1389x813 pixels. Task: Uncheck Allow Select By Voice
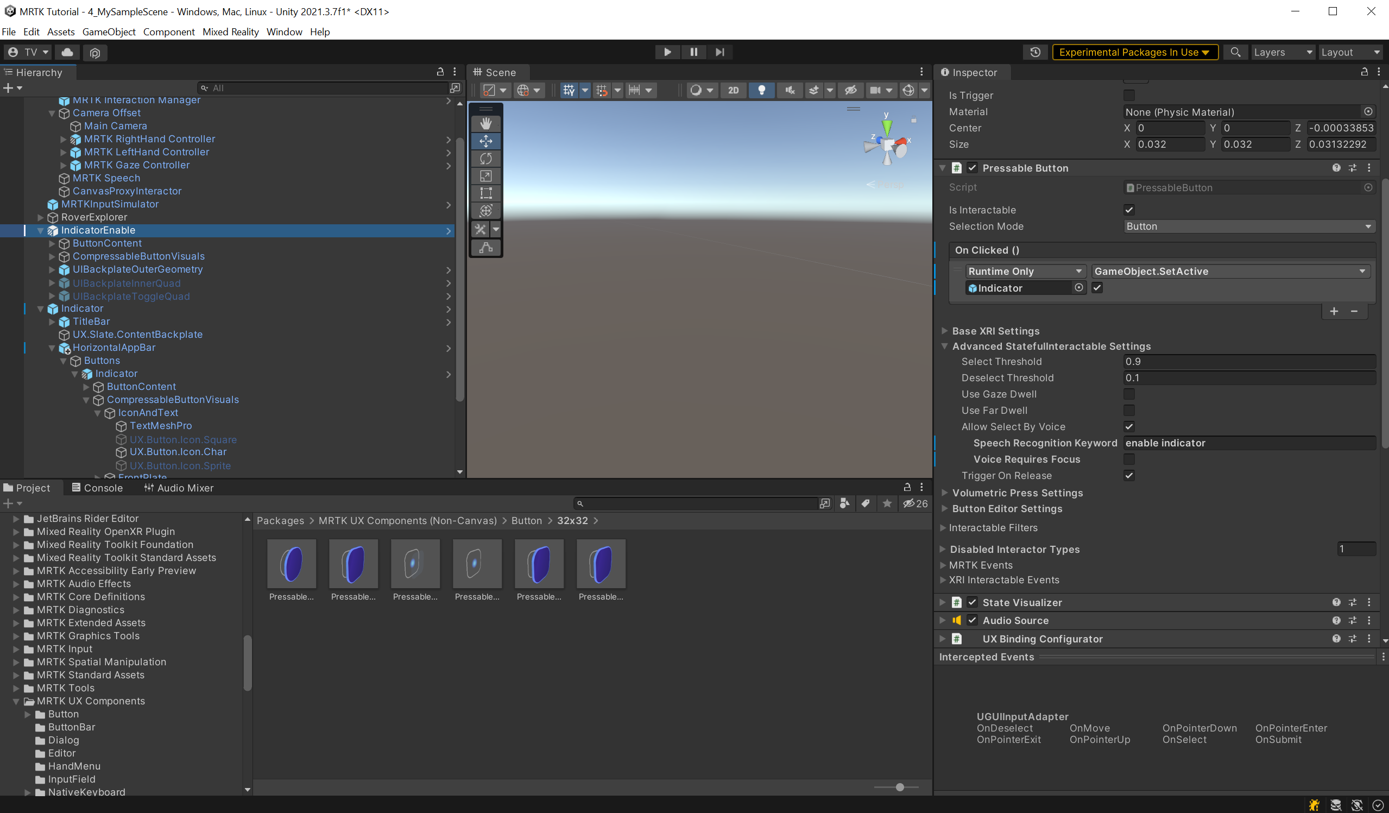pos(1129,427)
